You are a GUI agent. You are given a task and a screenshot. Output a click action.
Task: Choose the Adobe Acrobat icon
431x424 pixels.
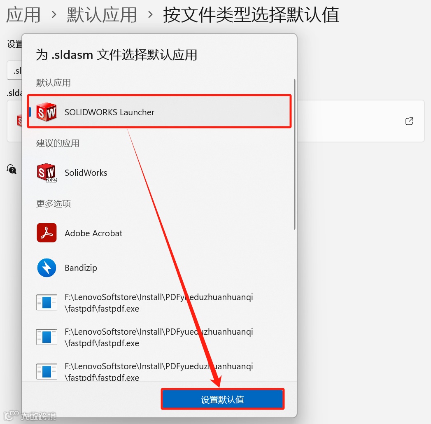coord(47,233)
